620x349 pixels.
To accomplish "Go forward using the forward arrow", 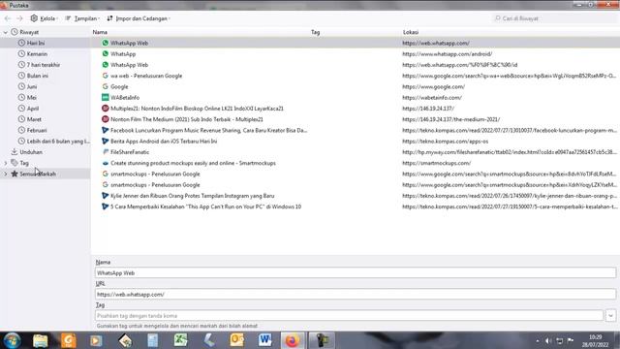I will point(19,18).
